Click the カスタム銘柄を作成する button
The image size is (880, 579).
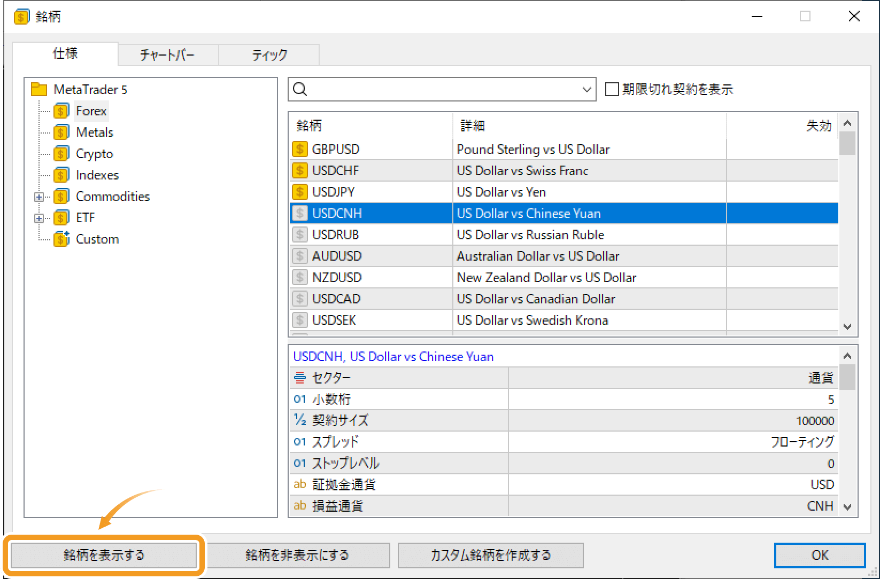coord(491,555)
